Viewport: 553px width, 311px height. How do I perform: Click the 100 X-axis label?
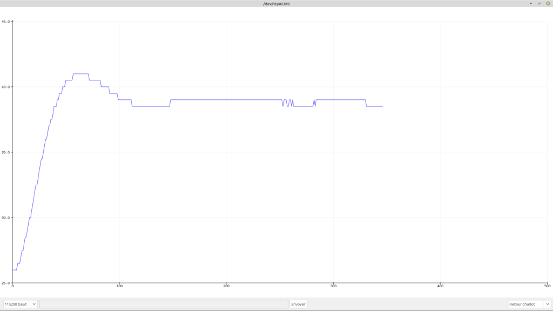119,286
